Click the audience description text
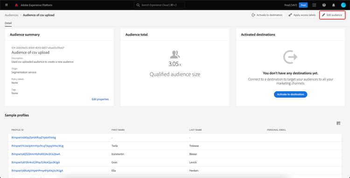This screenshot has width=350, height=178. [x=42, y=62]
